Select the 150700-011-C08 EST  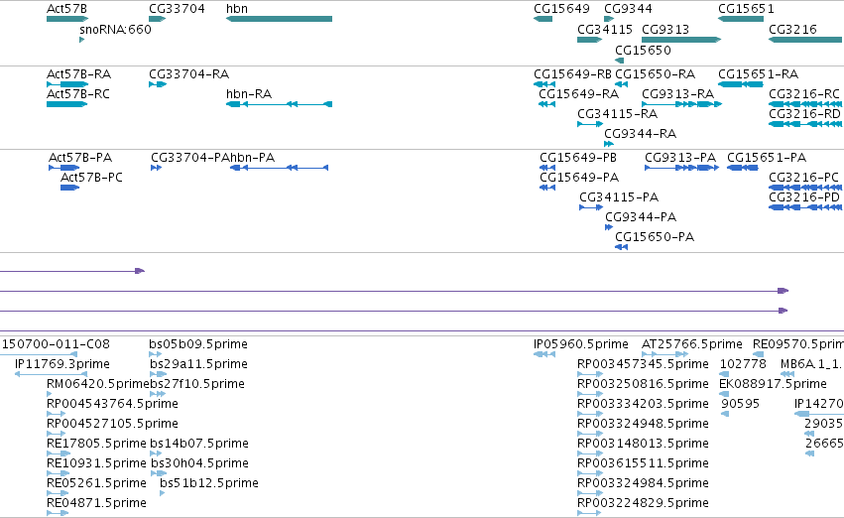39,354
